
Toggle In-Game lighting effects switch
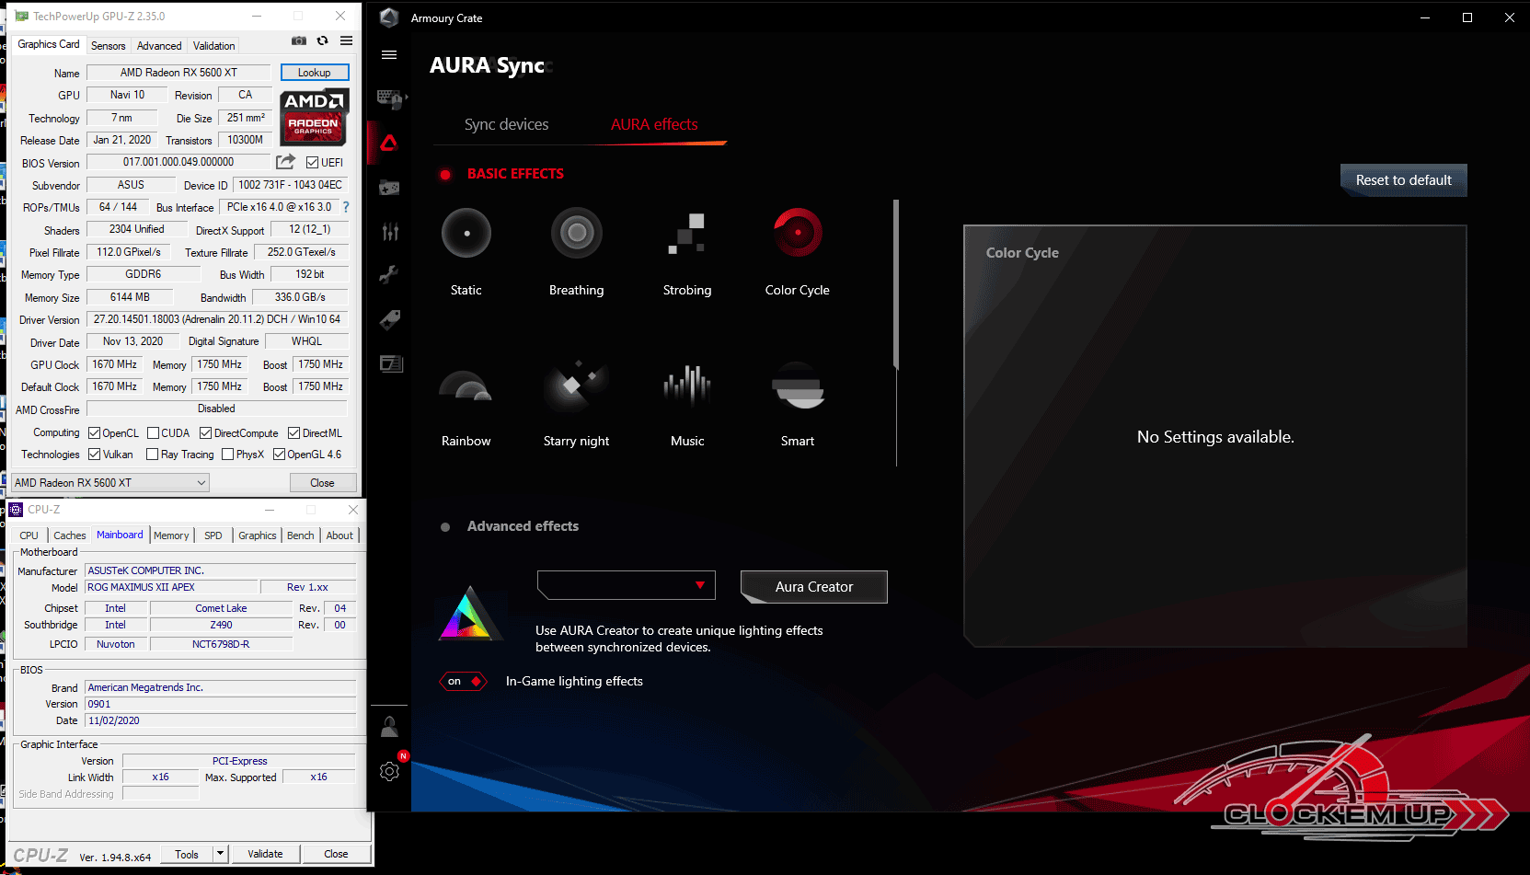click(x=463, y=682)
